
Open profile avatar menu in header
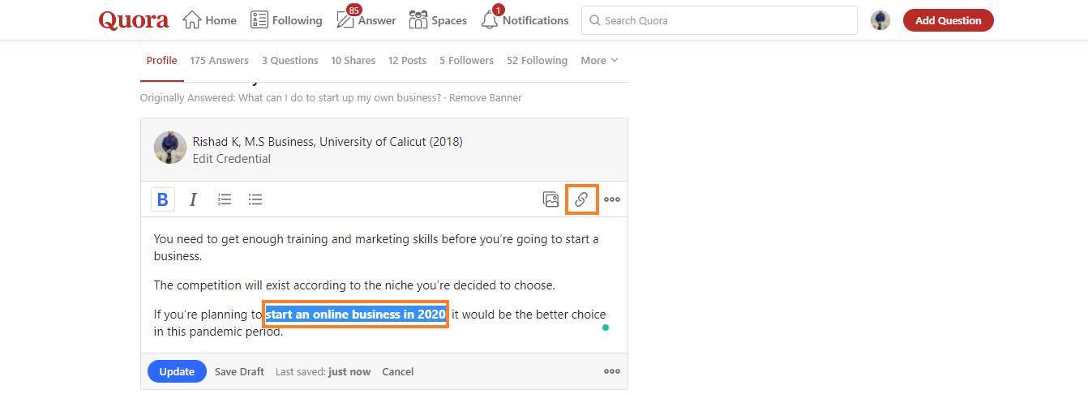pyautogui.click(x=880, y=20)
